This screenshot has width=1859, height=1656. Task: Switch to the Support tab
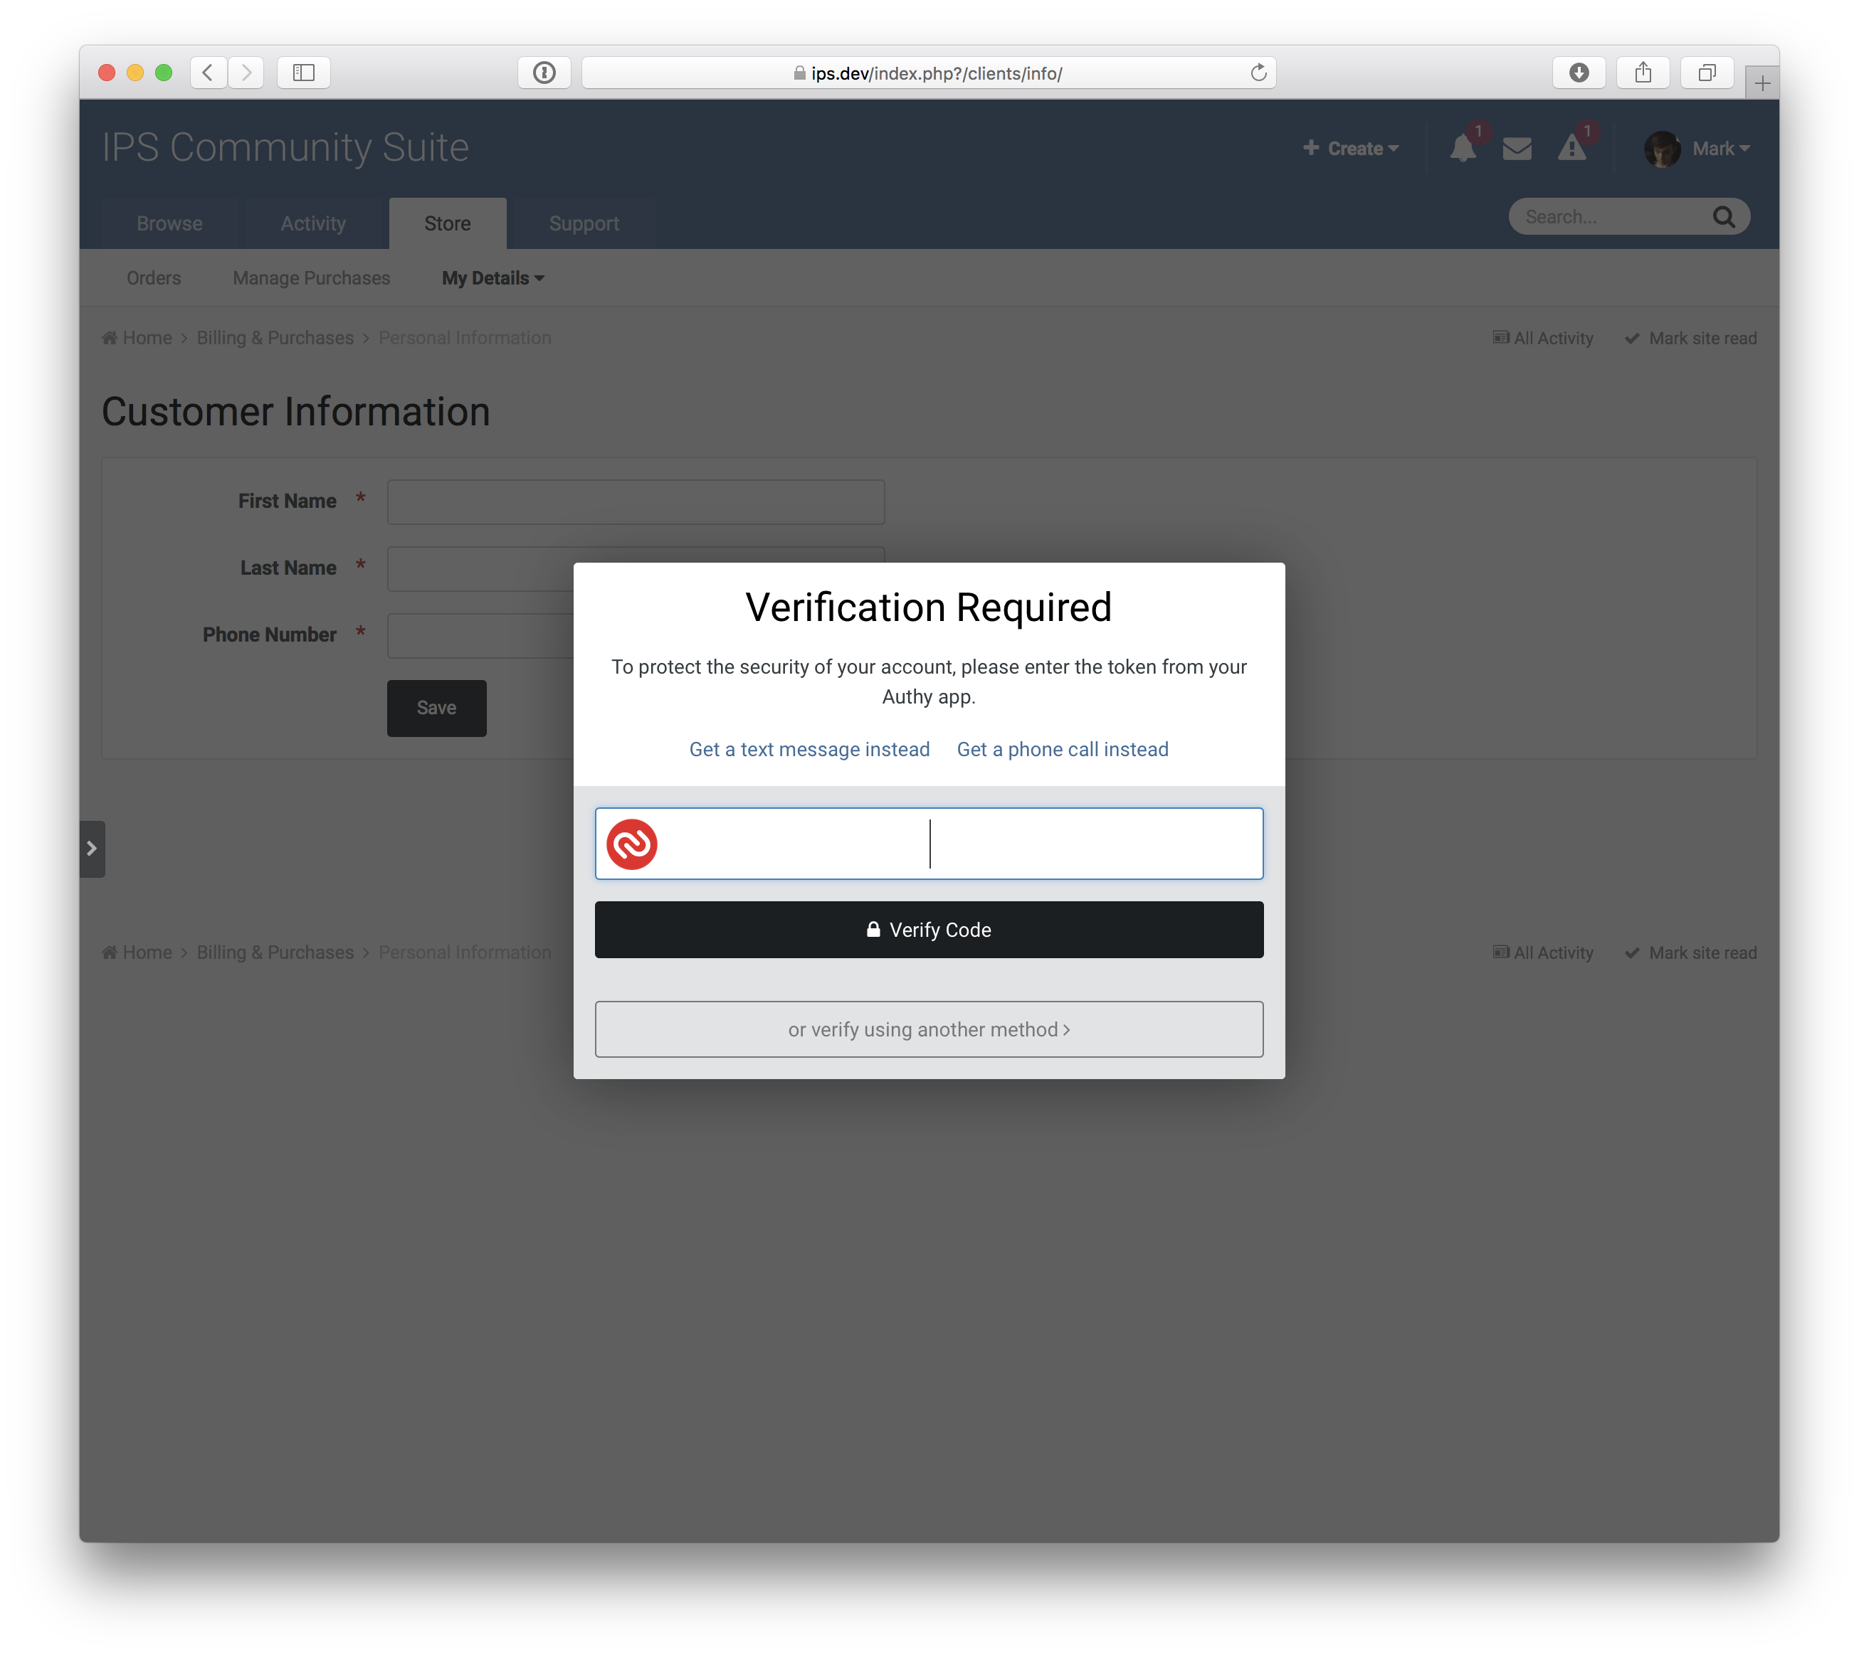(x=584, y=224)
